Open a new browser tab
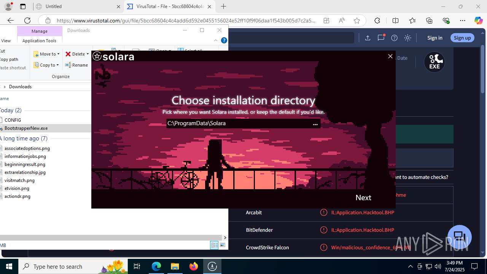487x274 pixels. click(223, 6)
